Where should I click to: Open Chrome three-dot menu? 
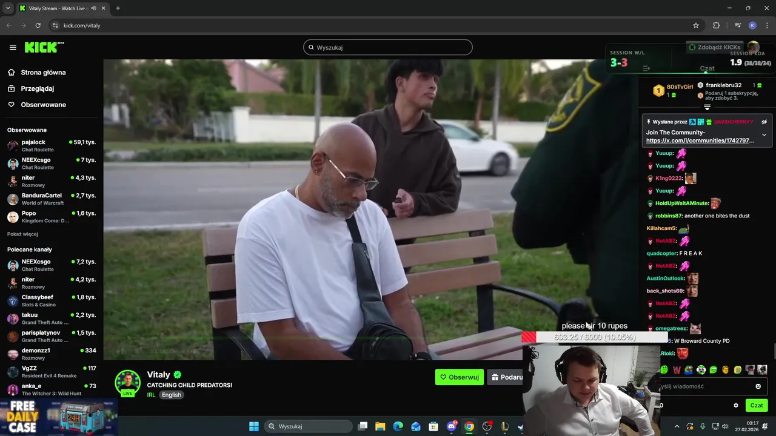768,25
